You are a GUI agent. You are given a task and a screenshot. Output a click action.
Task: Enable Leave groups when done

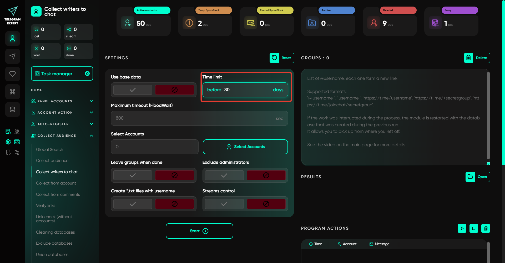[133, 175]
